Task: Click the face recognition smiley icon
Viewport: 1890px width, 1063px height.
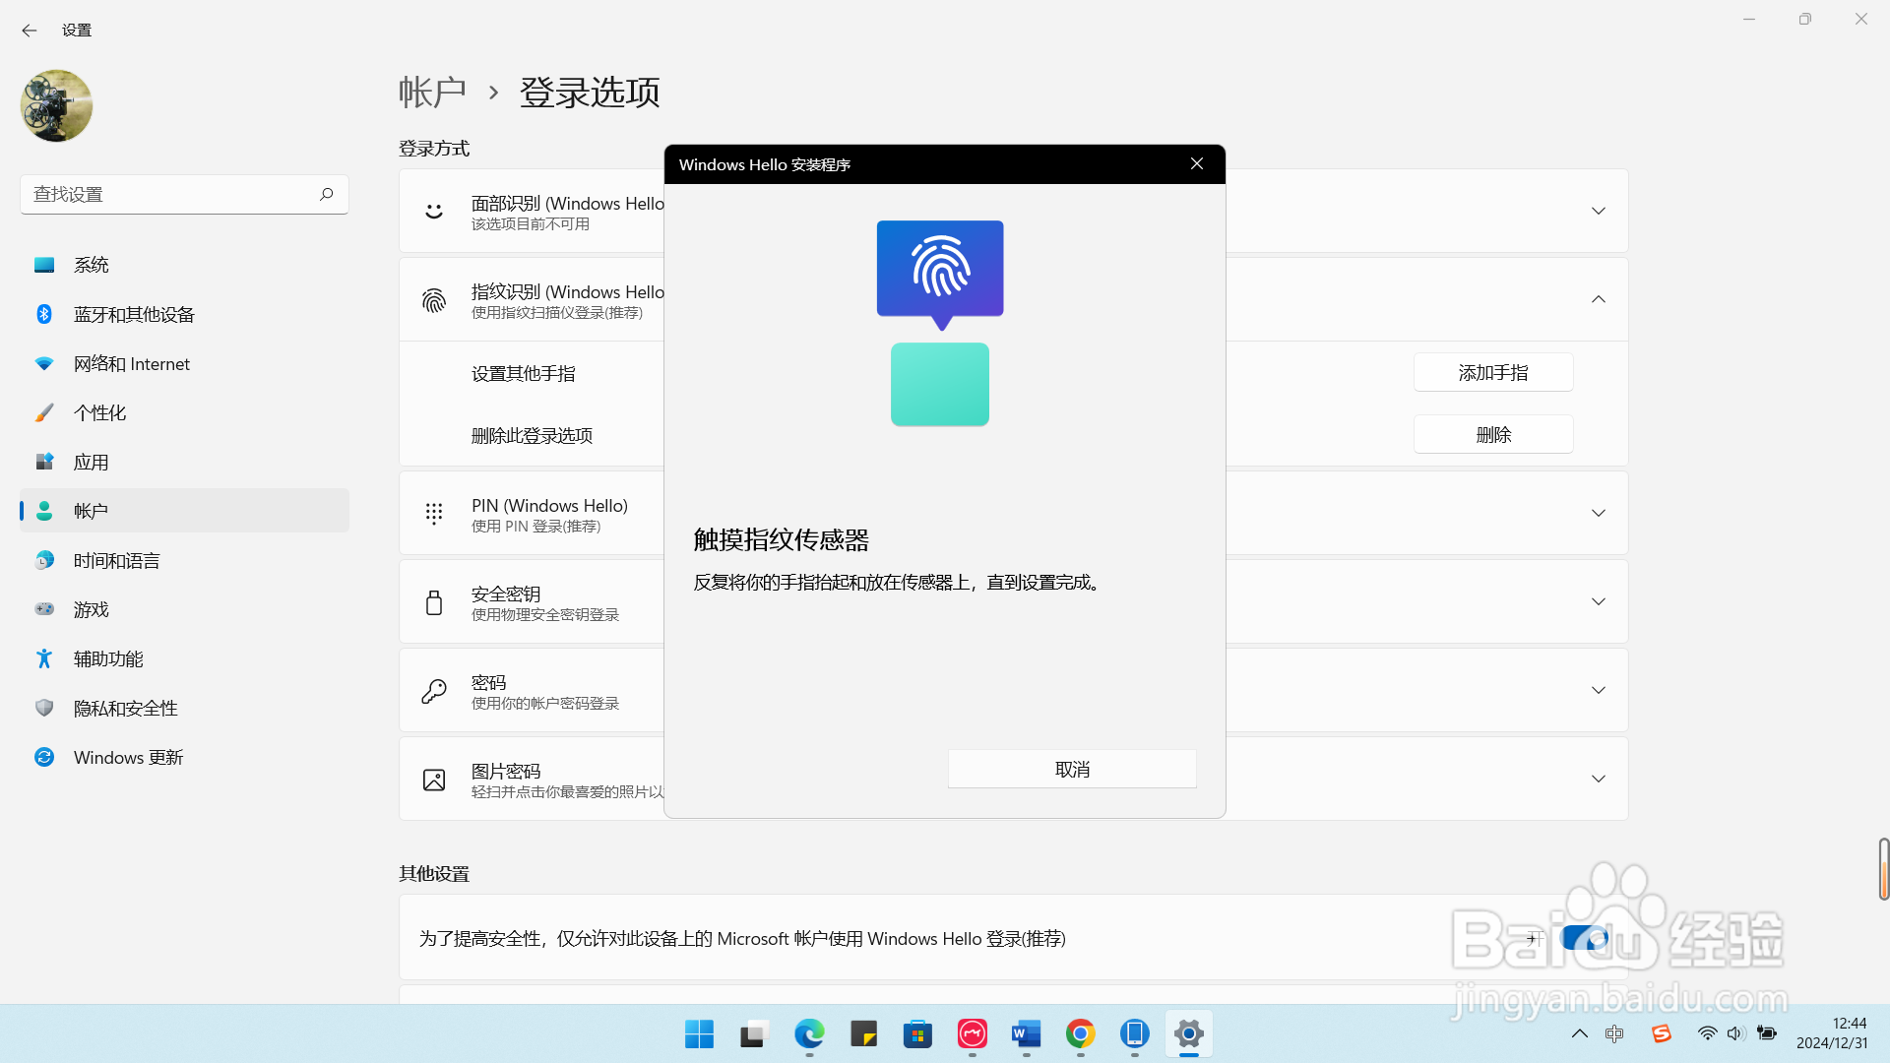Action: 434,211
